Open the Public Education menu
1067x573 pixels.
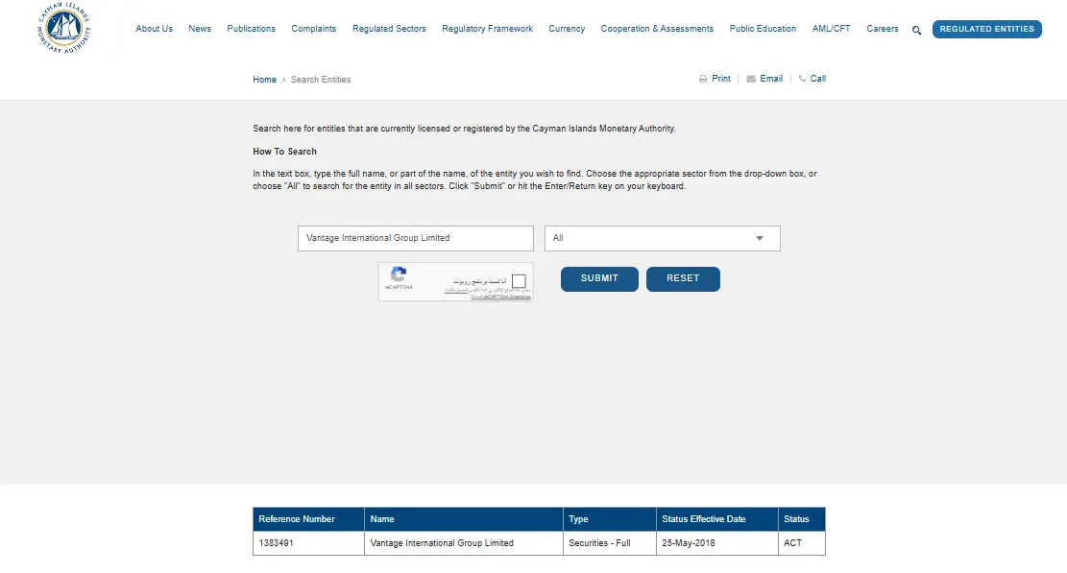point(763,29)
